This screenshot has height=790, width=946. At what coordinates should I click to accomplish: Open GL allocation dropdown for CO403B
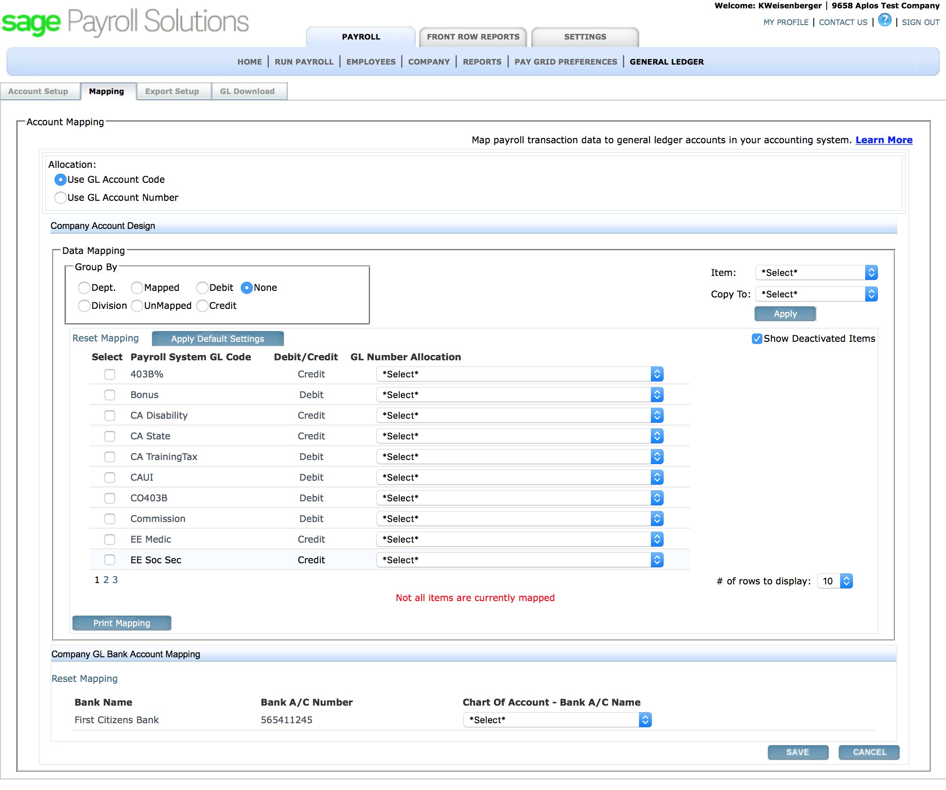520,498
